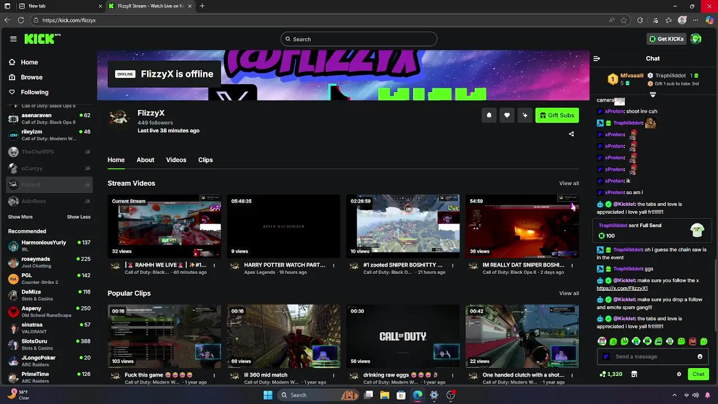718x404 pixels.
Task: Click the Gift Subs button
Action: (557, 115)
